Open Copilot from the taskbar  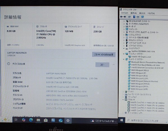(24, 120)
